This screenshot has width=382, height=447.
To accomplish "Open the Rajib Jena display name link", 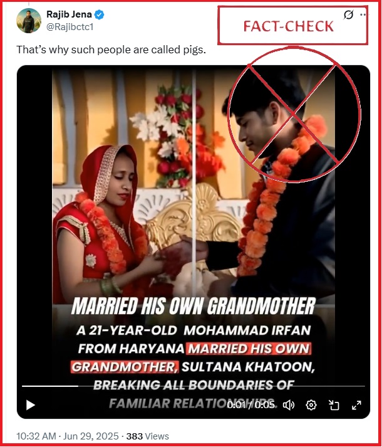I will tap(69, 14).
